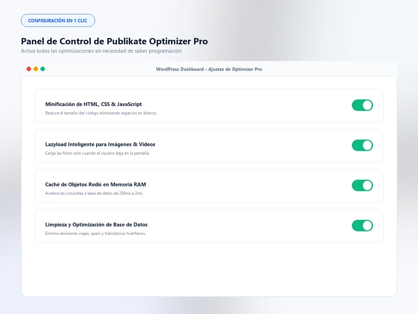
Task: Select the "Lazyload Inteligente para Imágenes & Videos" title
Action: 100,144
